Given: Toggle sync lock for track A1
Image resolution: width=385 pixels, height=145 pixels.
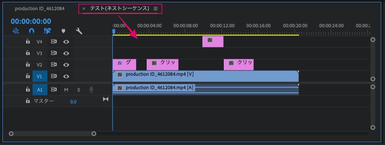Looking at the screenshot, I should pos(54,90).
